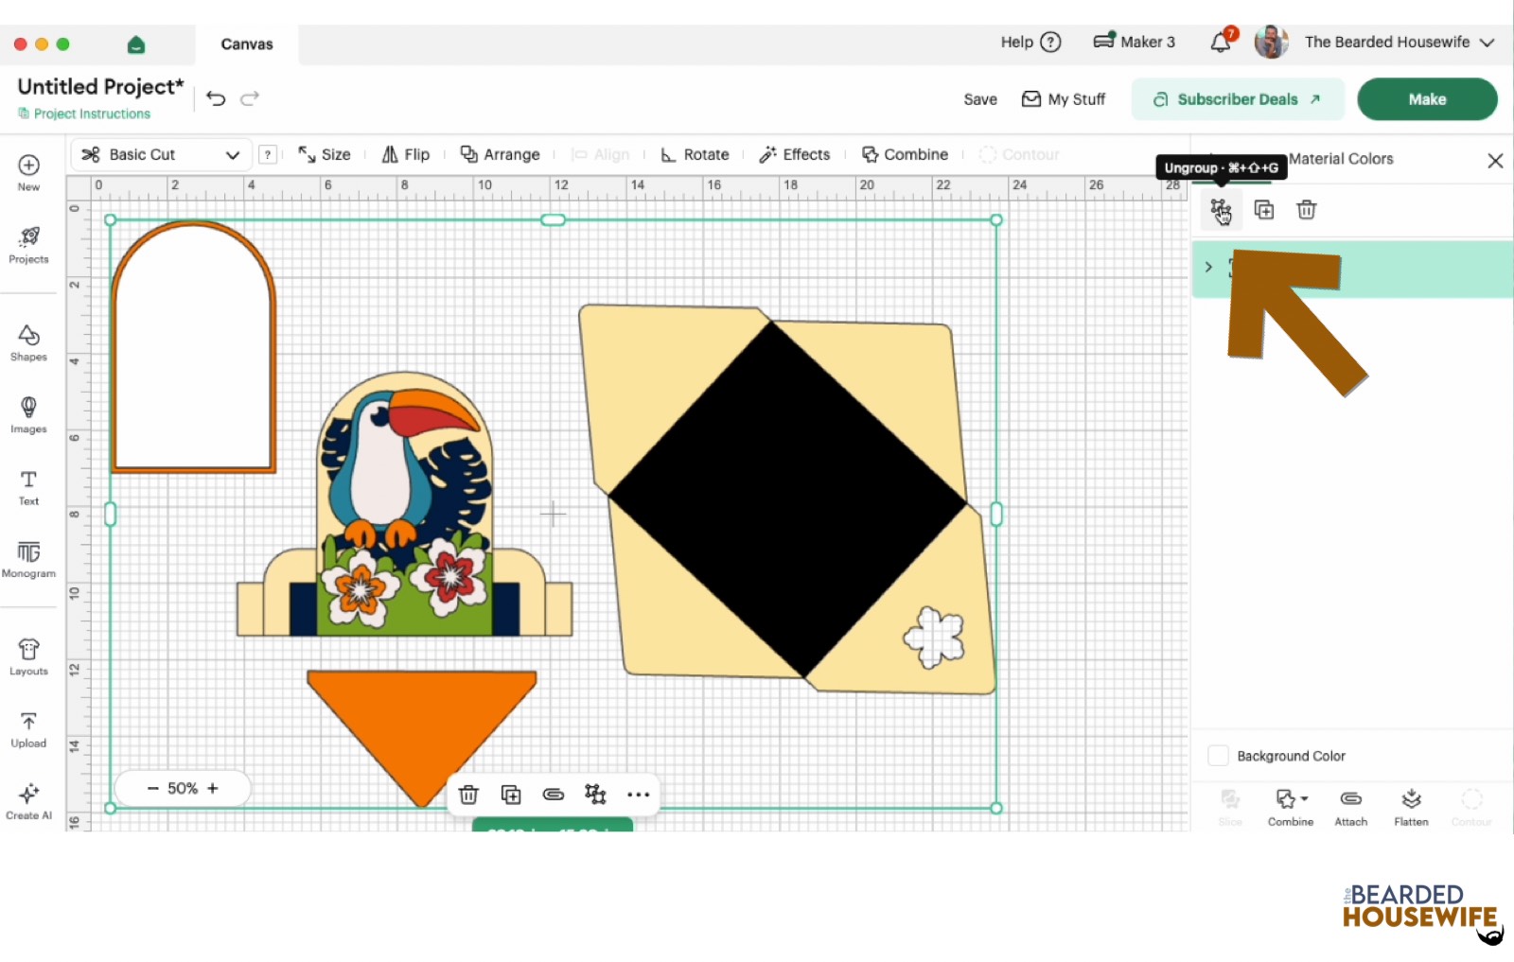Click the Attach button at panel bottom
Image resolution: width=1514 pixels, height=962 pixels.
click(1351, 809)
